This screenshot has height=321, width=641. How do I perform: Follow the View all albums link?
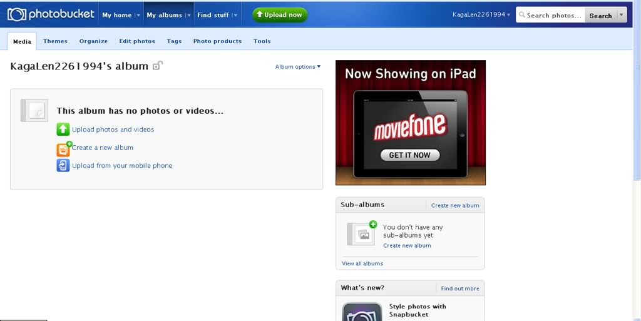(362, 263)
